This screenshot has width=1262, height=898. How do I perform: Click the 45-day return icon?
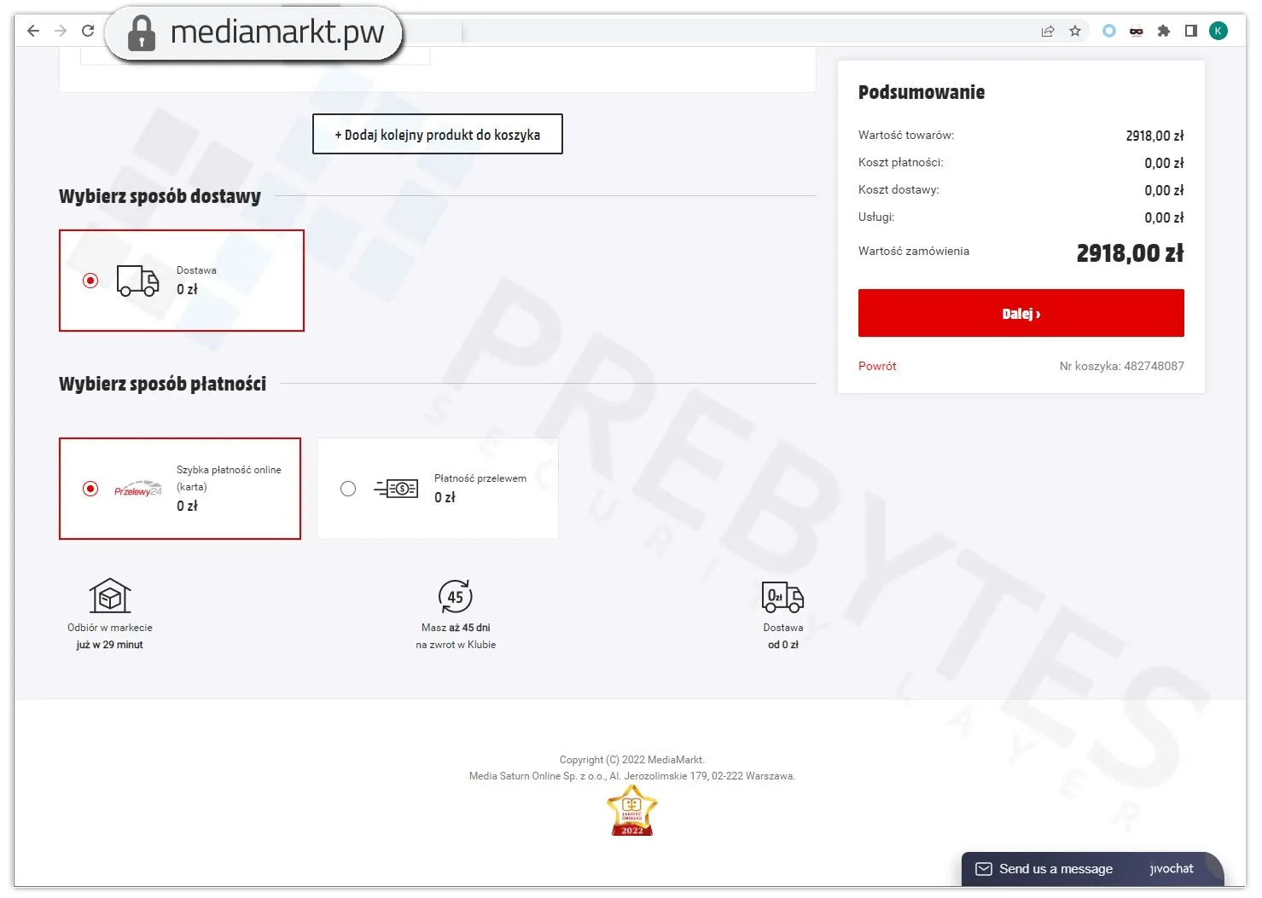point(456,597)
